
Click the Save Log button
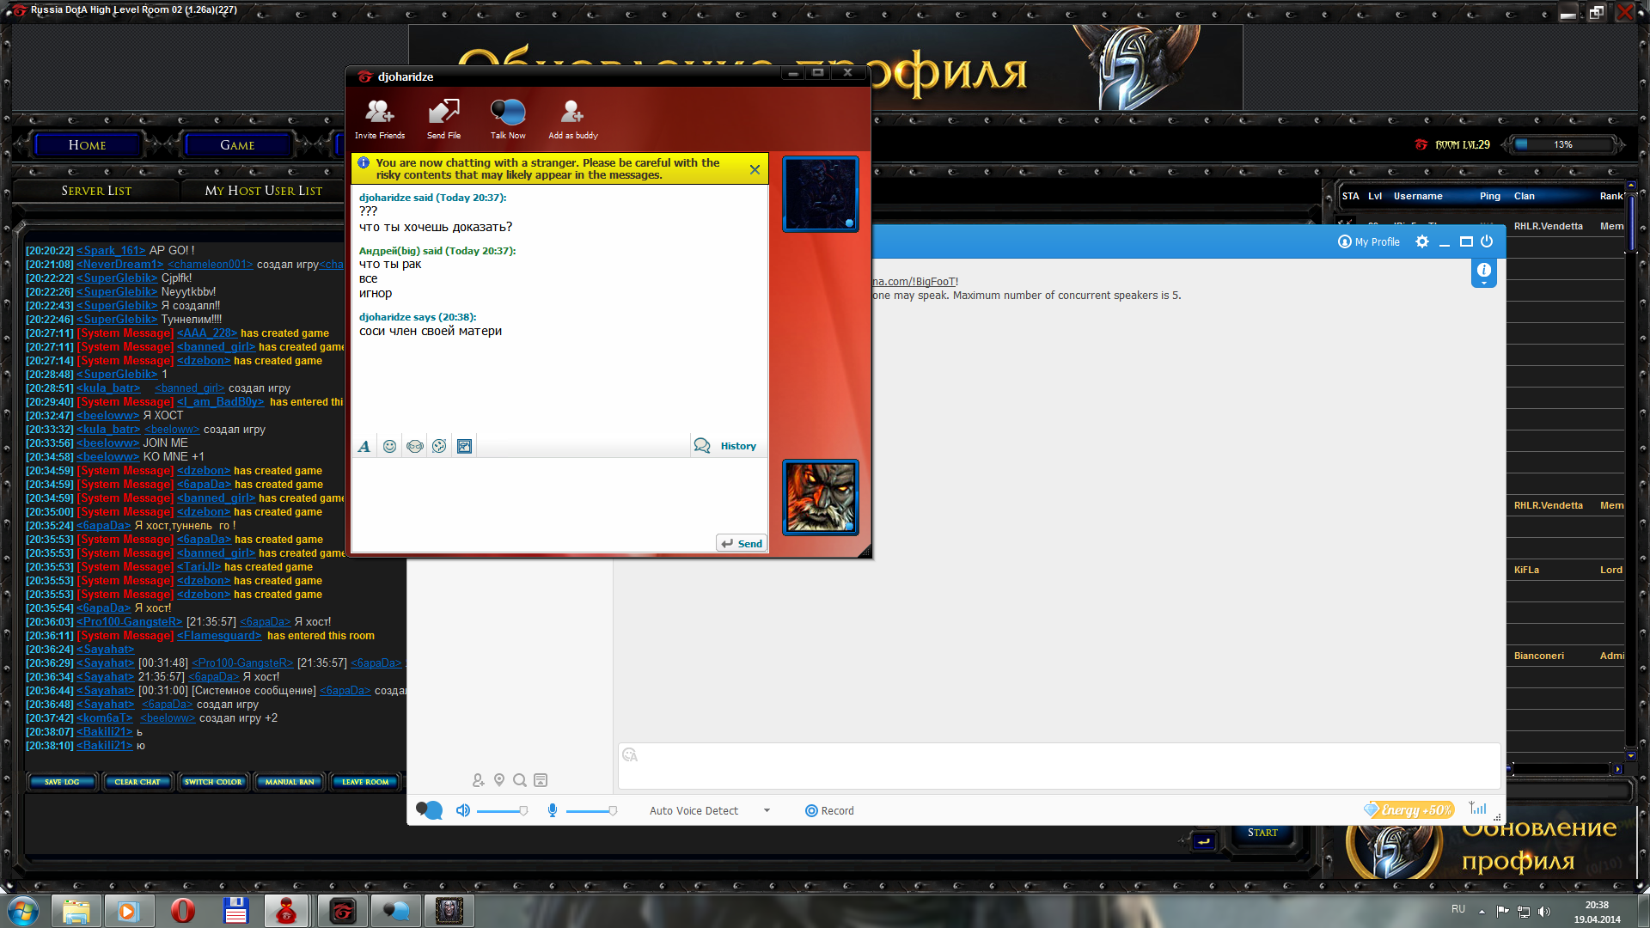pos(62,782)
